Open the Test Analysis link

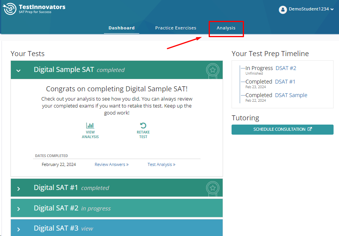pos(161,164)
